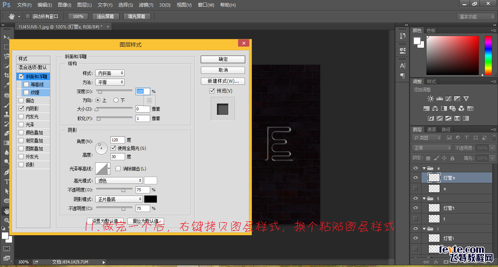This screenshot has width=498, height=267.
Task: Enable the 纹理 checkbox
Action: pyautogui.click(x=26, y=93)
